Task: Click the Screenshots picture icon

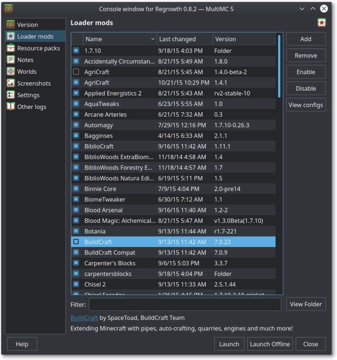Action: point(11,83)
